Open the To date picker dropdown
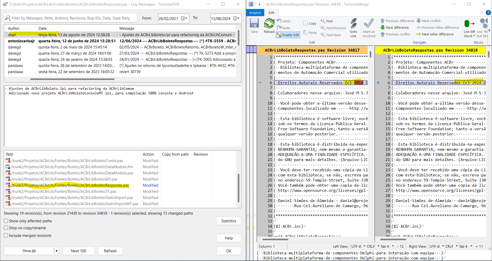Image resolution: width=492 pixels, height=261 pixels. [x=237, y=18]
